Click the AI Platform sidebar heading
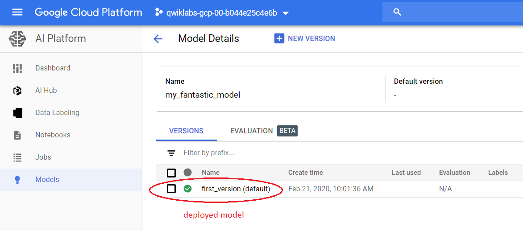Screen dimensions: 523x231 (x=60, y=39)
